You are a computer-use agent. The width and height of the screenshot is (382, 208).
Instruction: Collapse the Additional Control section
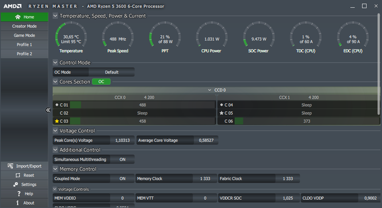(x=55, y=149)
